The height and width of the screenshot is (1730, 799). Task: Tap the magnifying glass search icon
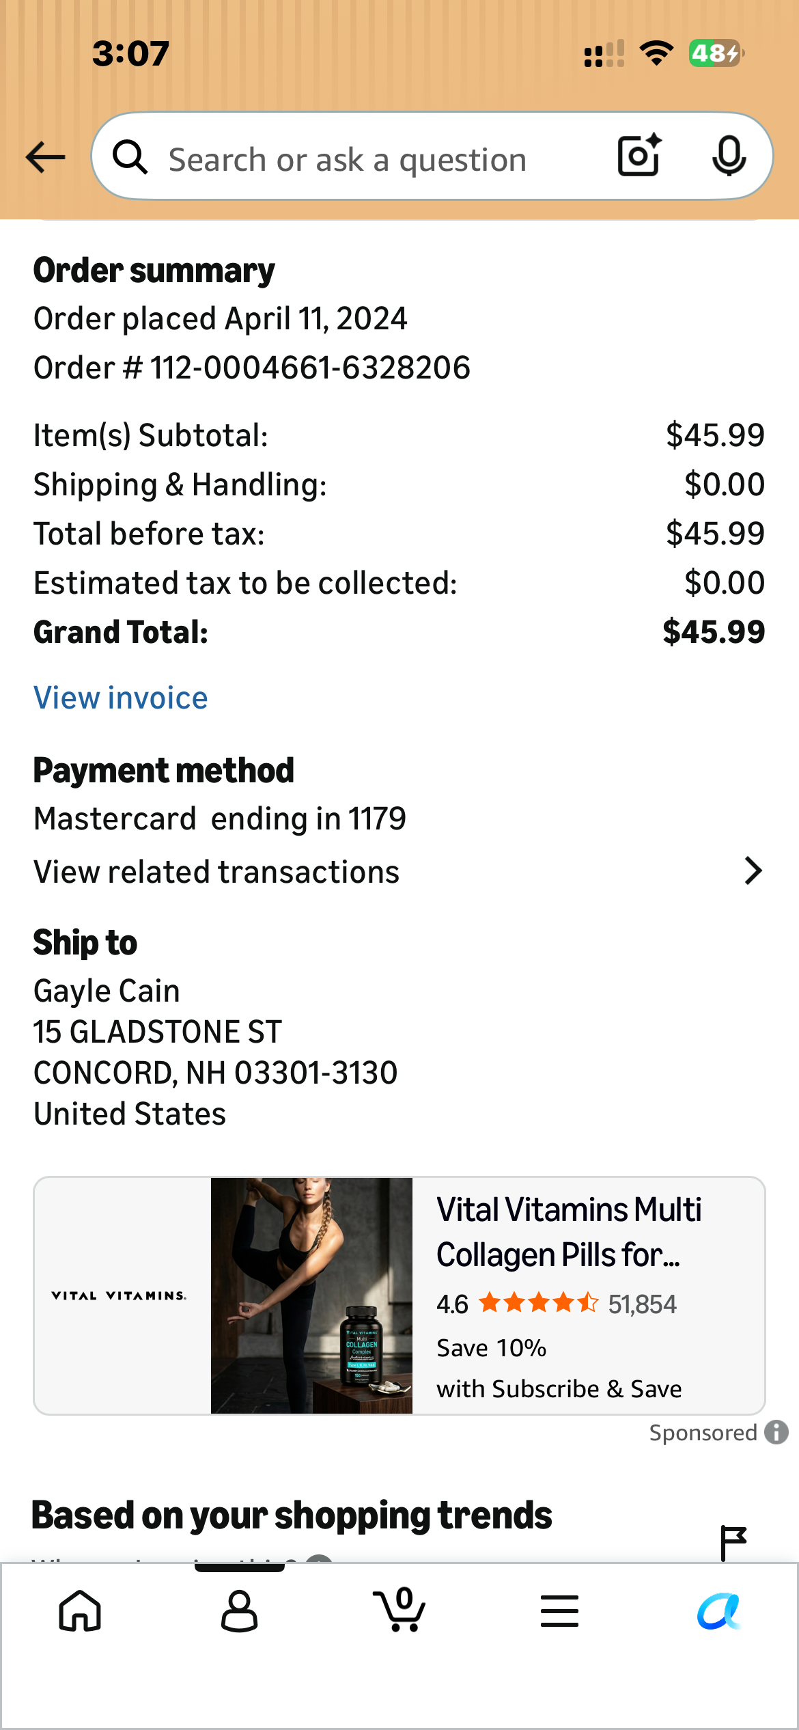click(x=130, y=157)
